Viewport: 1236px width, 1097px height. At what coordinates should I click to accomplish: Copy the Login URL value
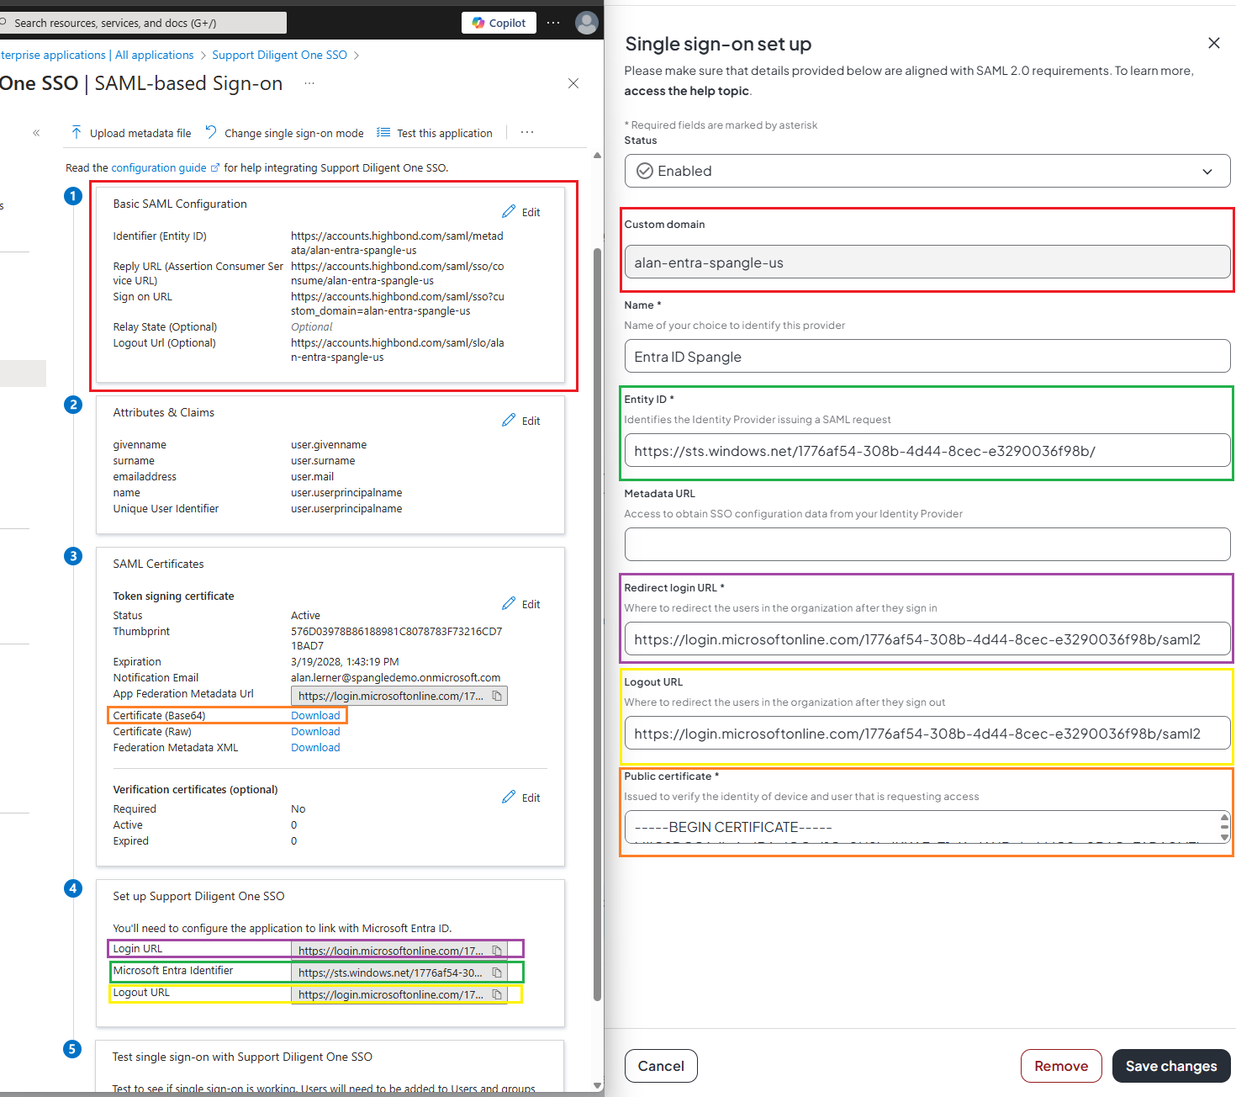point(497,951)
